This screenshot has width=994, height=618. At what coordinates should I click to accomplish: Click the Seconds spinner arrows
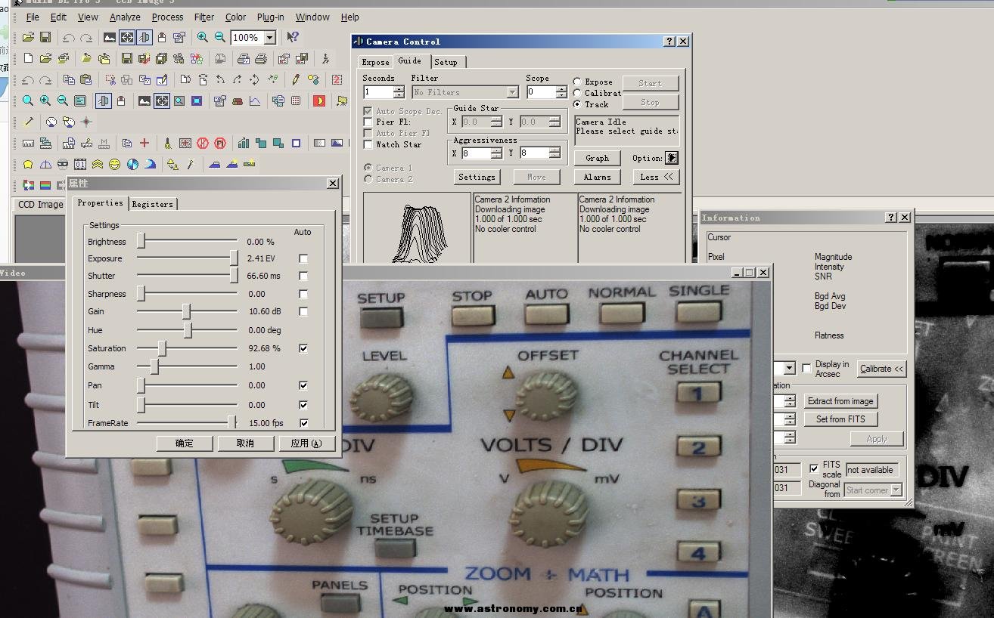click(399, 92)
